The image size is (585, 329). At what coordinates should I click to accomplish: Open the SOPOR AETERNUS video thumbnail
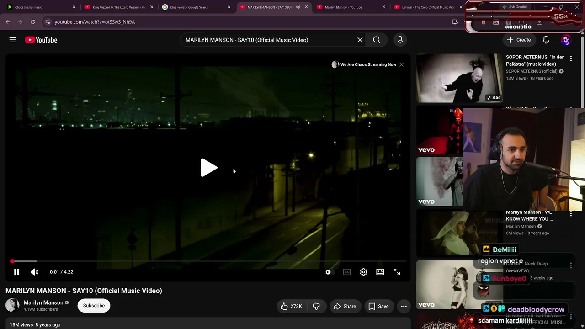coord(459,78)
